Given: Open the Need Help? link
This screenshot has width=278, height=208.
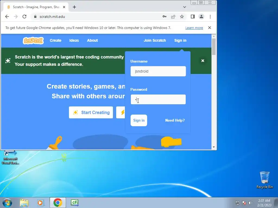Looking at the screenshot, I should click(175, 120).
